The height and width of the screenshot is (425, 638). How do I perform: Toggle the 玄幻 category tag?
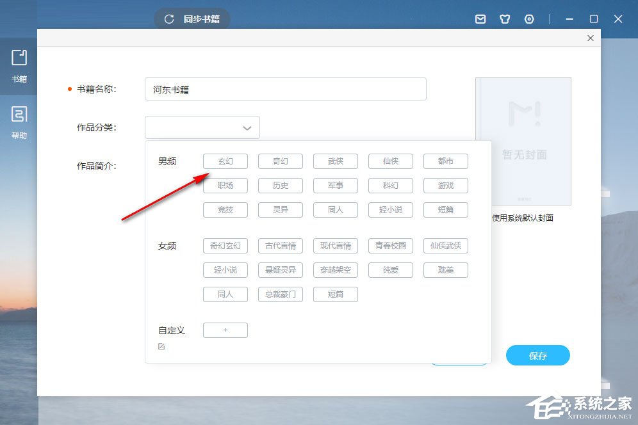pos(225,161)
